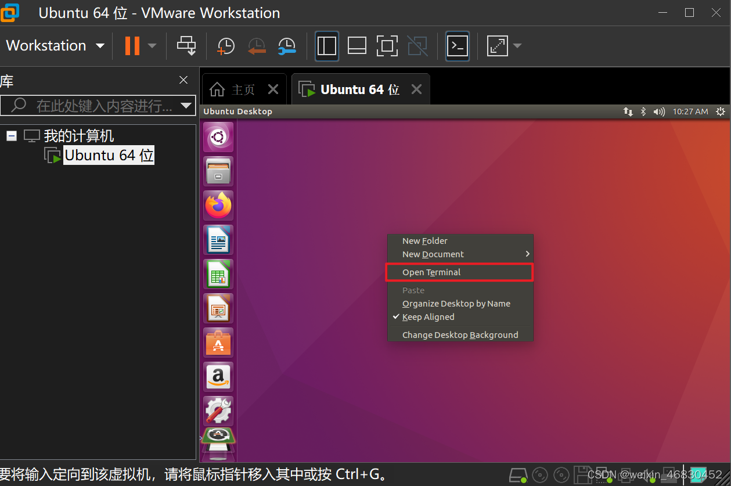Image resolution: width=731 pixels, height=486 pixels.
Task: Open the volume indicator in Ubuntu's panel
Action: point(659,111)
